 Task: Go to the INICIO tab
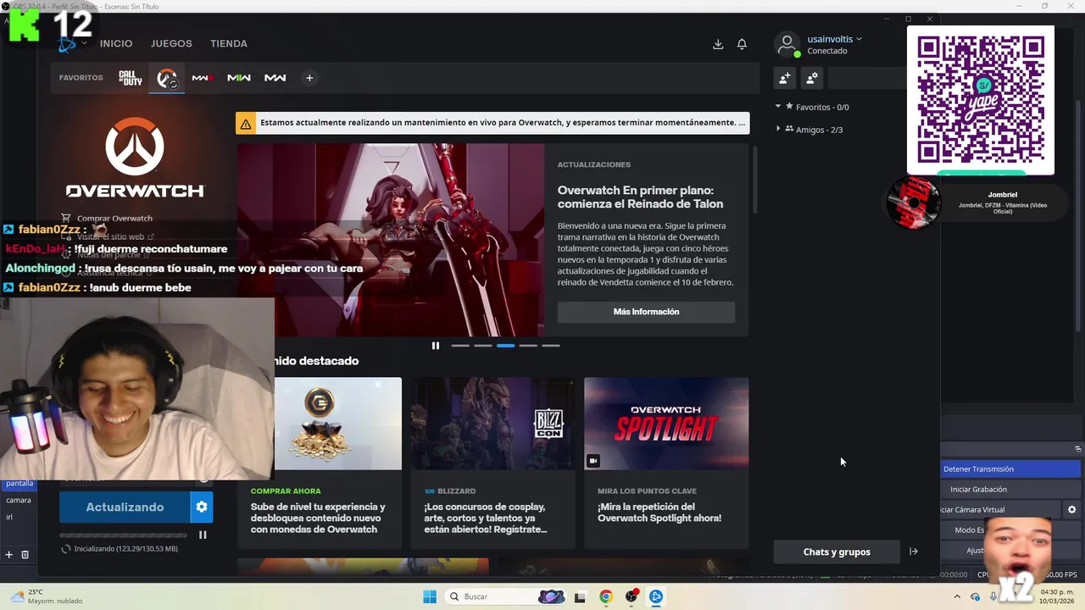[x=116, y=44]
